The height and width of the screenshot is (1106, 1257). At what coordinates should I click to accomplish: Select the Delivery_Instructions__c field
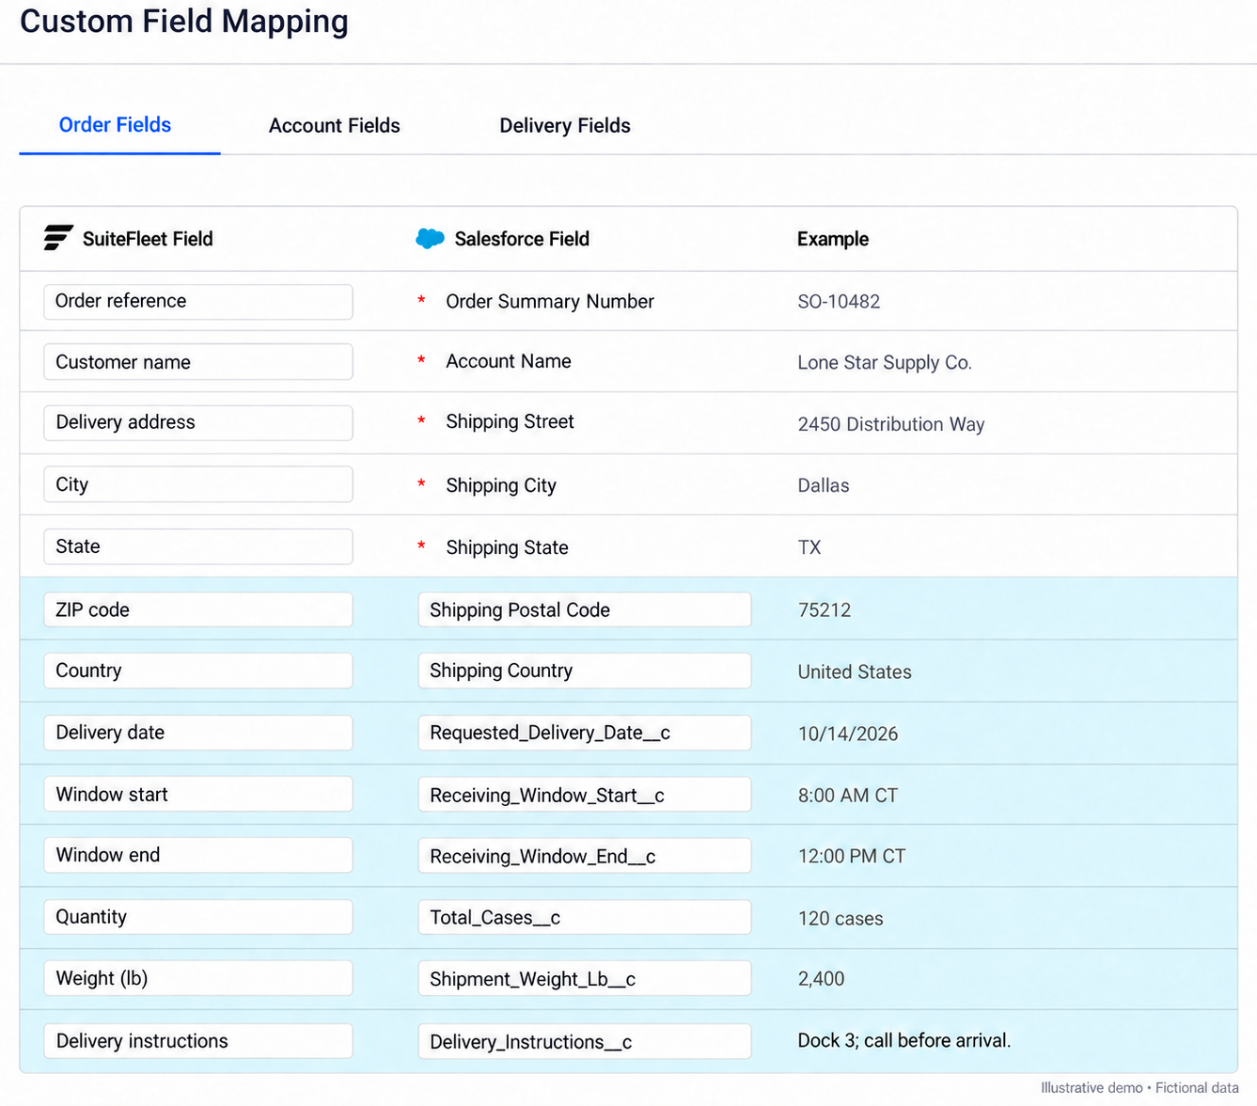click(585, 1041)
